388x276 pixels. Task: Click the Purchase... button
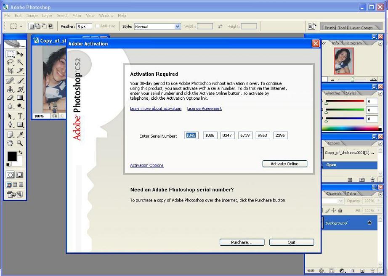click(242, 242)
